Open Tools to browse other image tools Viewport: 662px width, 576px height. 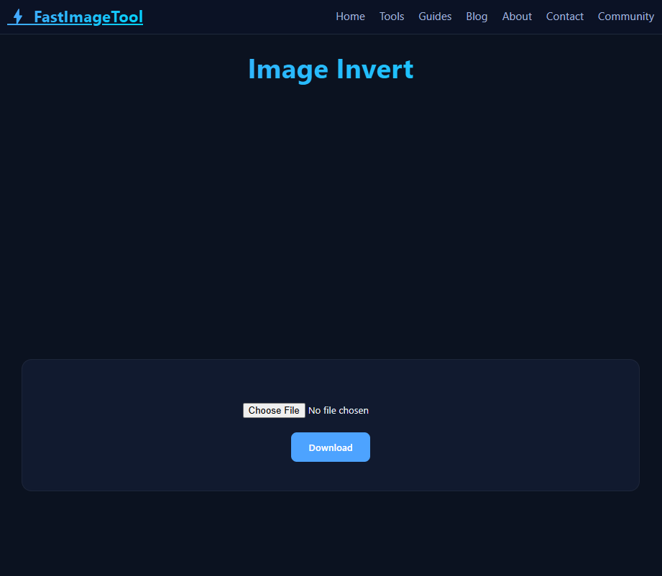pos(392,16)
